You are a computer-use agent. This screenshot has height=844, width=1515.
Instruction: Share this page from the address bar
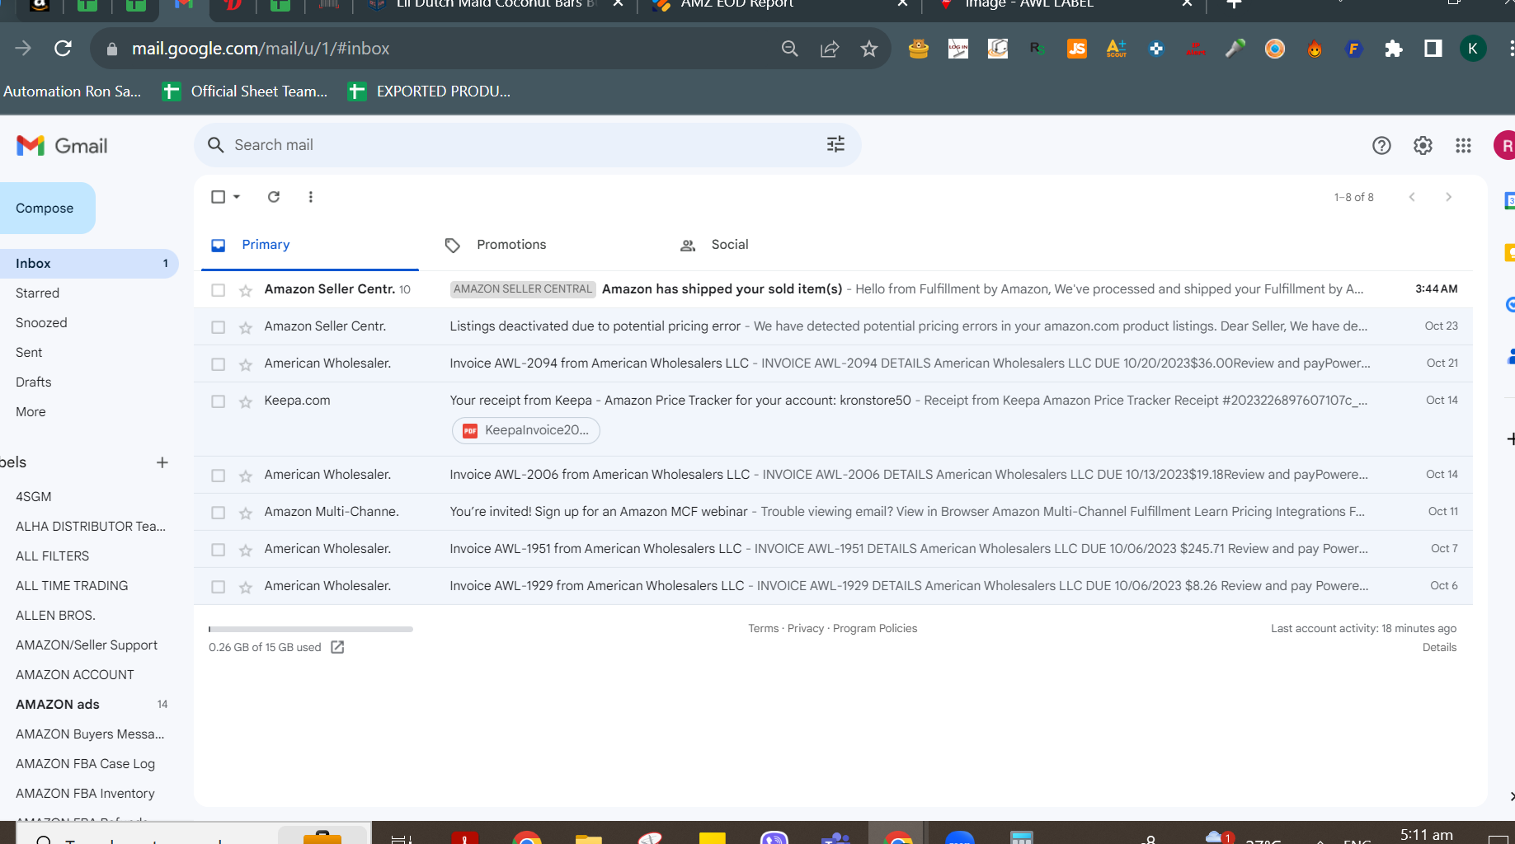point(830,49)
